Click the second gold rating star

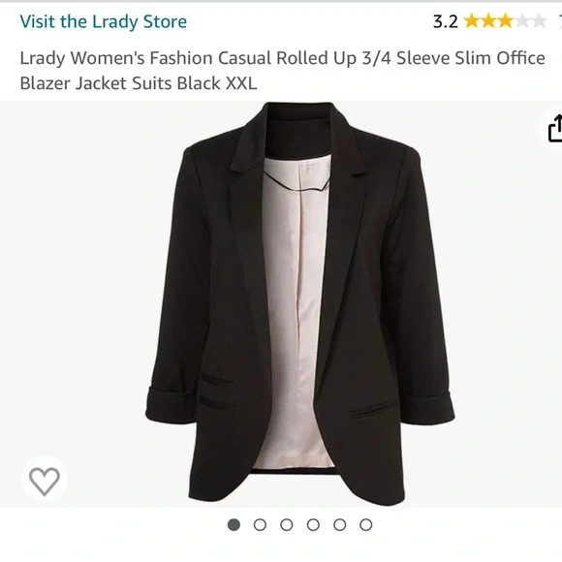(x=489, y=21)
